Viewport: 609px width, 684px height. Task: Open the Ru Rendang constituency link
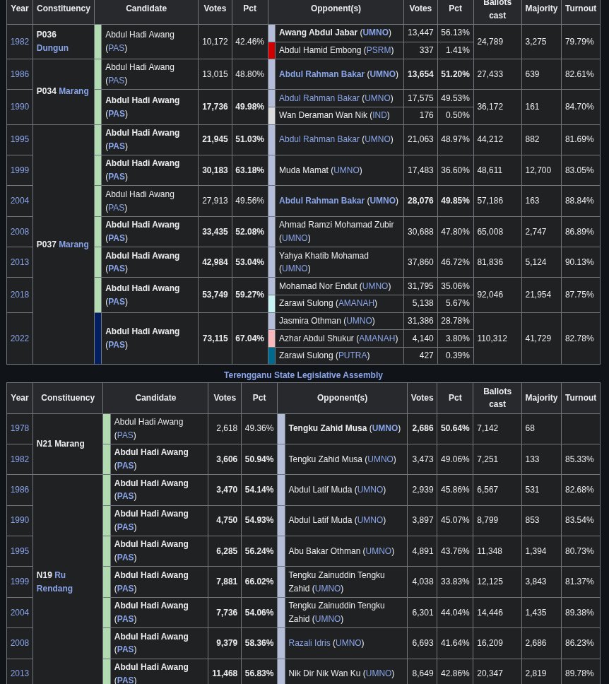(x=54, y=582)
